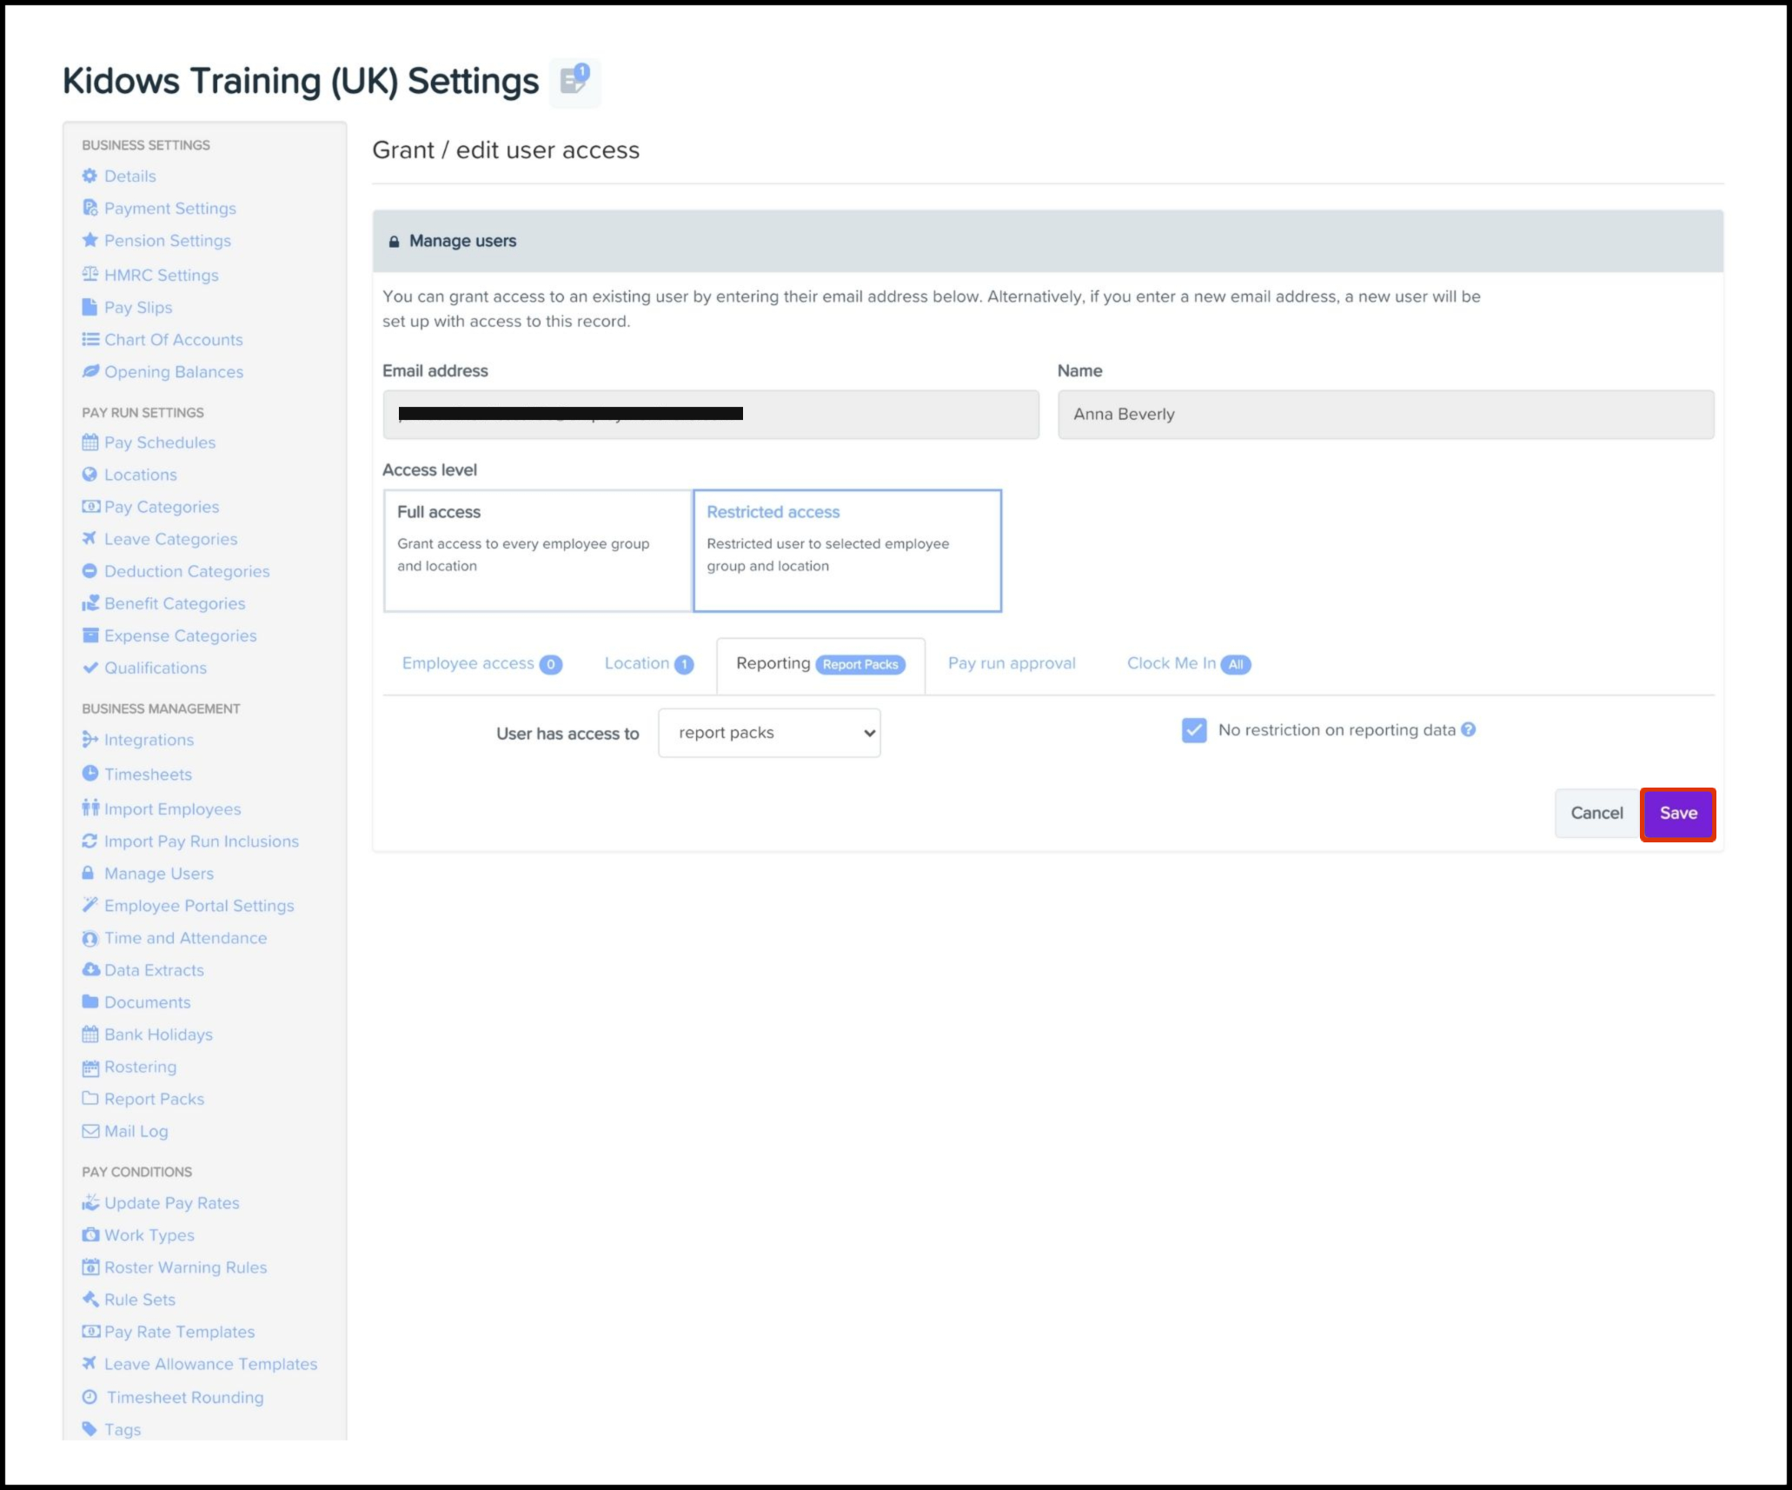Image resolution: width=1792 pixels, height=1490 pixels.
Task: Click the Integrations arrow icon
Action: 90,739
